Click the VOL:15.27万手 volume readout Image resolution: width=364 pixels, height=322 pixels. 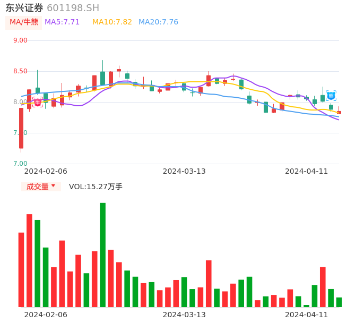click(x=96, y=187)
